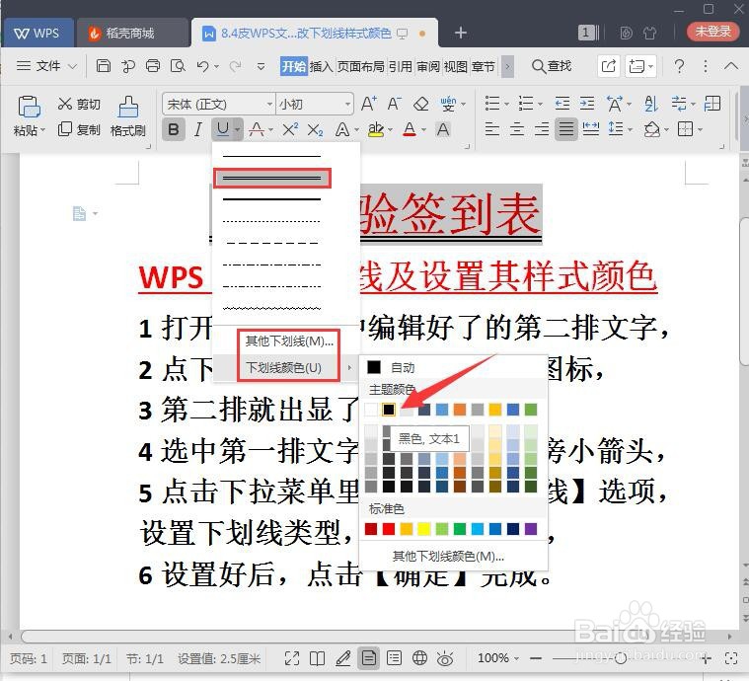Image resolution: width=749 pixels, height=681 pixels.
Task: Select the 开始 ribbon tab
Action: (293, 66)
